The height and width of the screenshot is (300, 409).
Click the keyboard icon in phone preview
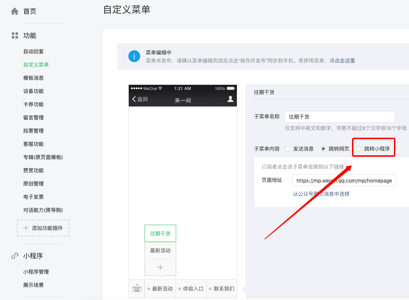(137, 288)
